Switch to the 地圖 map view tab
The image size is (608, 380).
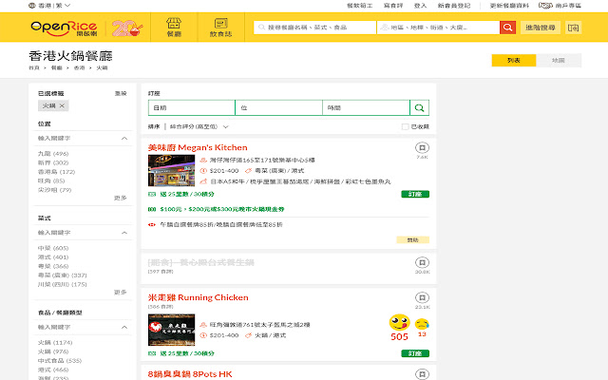pyautogui.click(x=558, y=61)
